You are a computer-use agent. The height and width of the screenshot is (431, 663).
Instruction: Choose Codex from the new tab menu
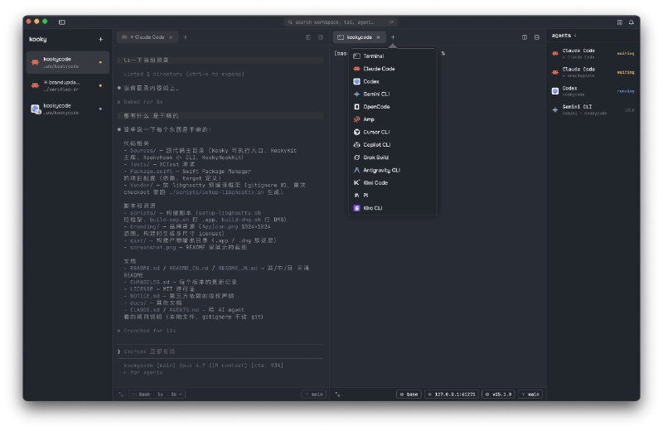pos(393,81)
